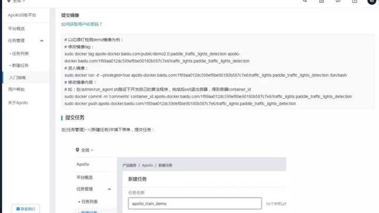The image size is (379, 213).
Task: Click the 'sudo docker tag' command line
Action: click(x=157, y=57)
